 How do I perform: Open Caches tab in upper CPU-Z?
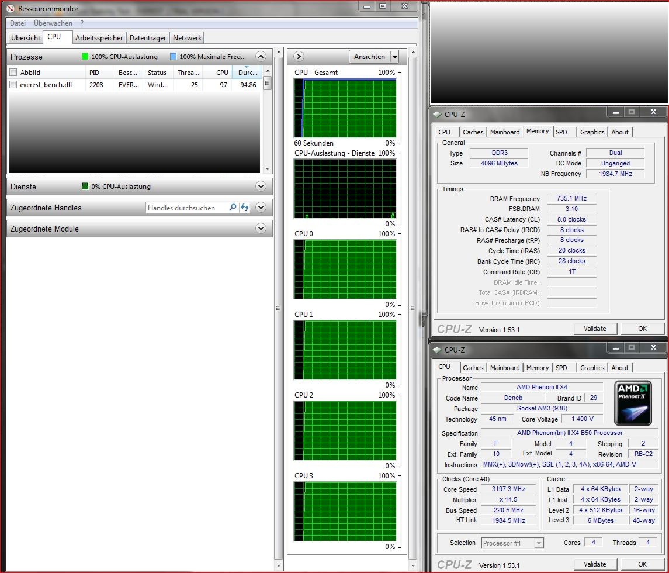coord(473,132)
